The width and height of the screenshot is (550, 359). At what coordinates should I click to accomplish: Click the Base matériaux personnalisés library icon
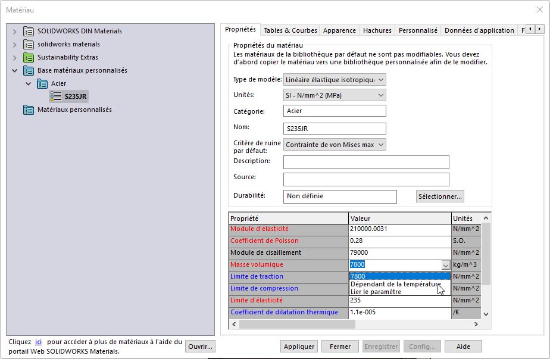(29, 70)
